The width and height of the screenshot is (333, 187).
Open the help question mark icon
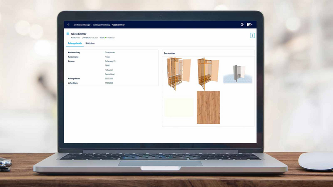[x=242, y=25]
